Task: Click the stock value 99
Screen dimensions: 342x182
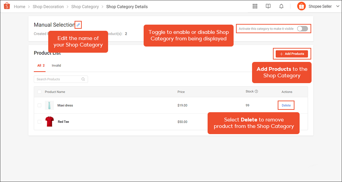Action: (247, 105)
